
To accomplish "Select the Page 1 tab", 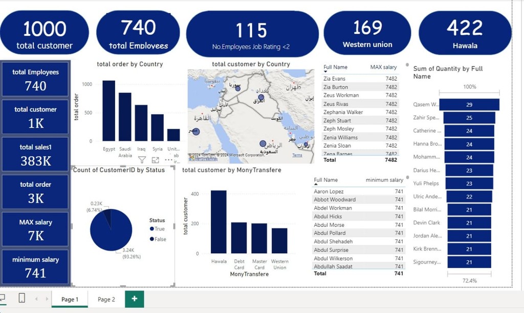I will pos(70,299).
